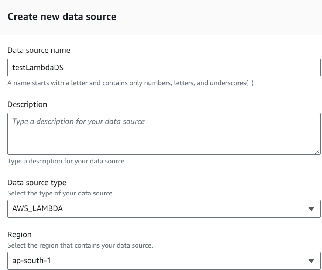
Task: Open the Region dropdown arrow
Action: point(311,260)
